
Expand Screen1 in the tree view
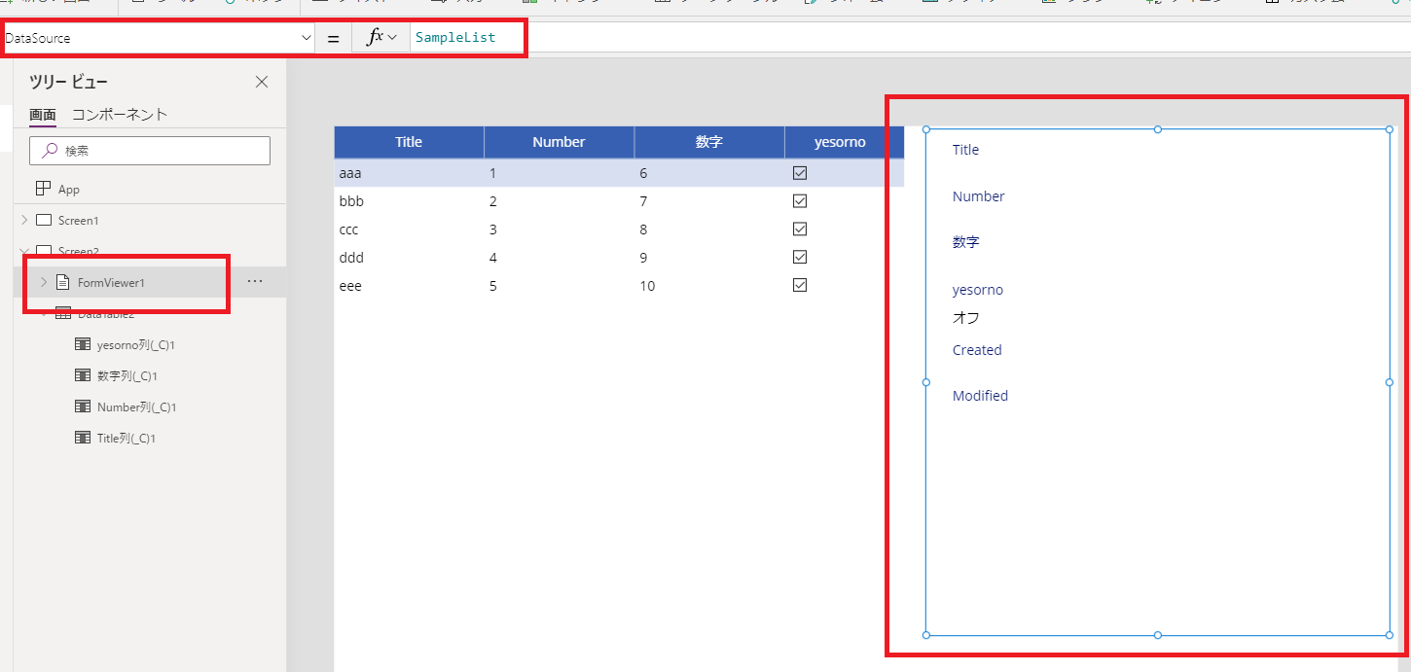click(24, 220)
